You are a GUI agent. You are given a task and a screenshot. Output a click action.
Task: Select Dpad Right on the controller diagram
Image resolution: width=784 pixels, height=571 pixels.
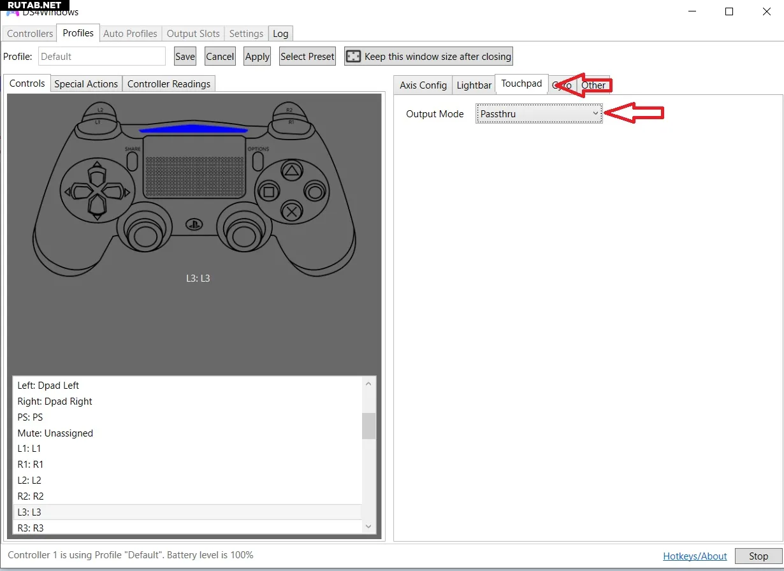click(x=113, y=191)
